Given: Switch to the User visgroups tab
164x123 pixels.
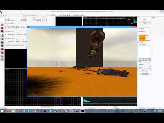Looking at the screenshot, I should click(140, 44).
